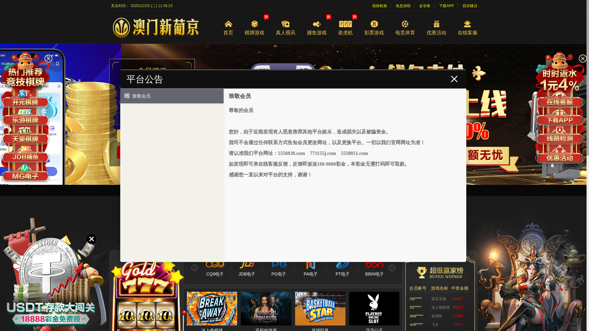Open the Break Away slot thumbnail

(x=212, y=309)
